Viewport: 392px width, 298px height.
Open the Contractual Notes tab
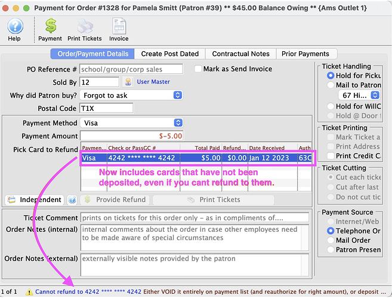pos(240,54)
